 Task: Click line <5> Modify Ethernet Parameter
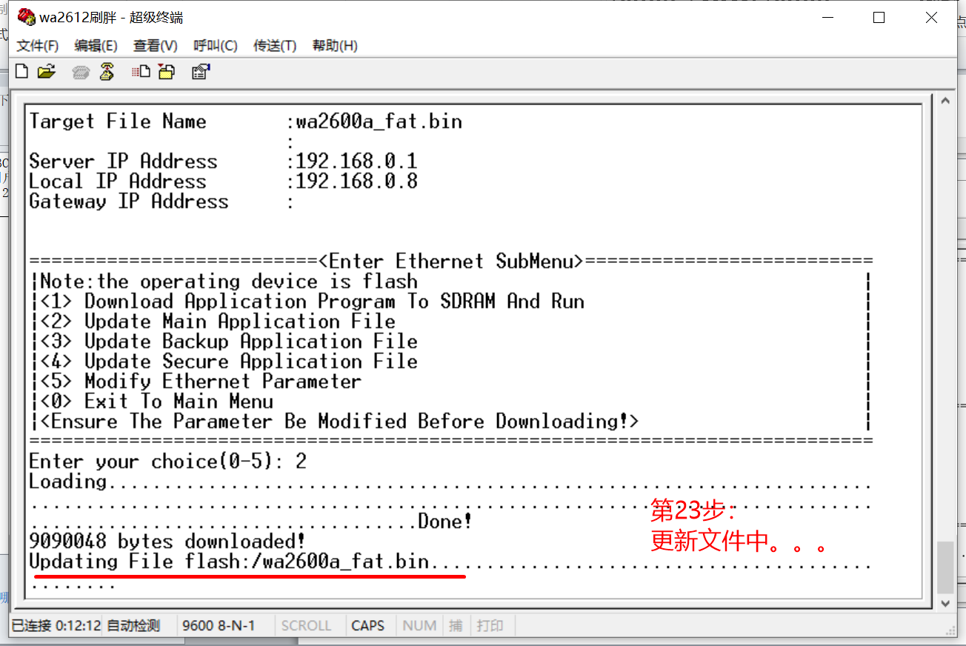[201, 382]
